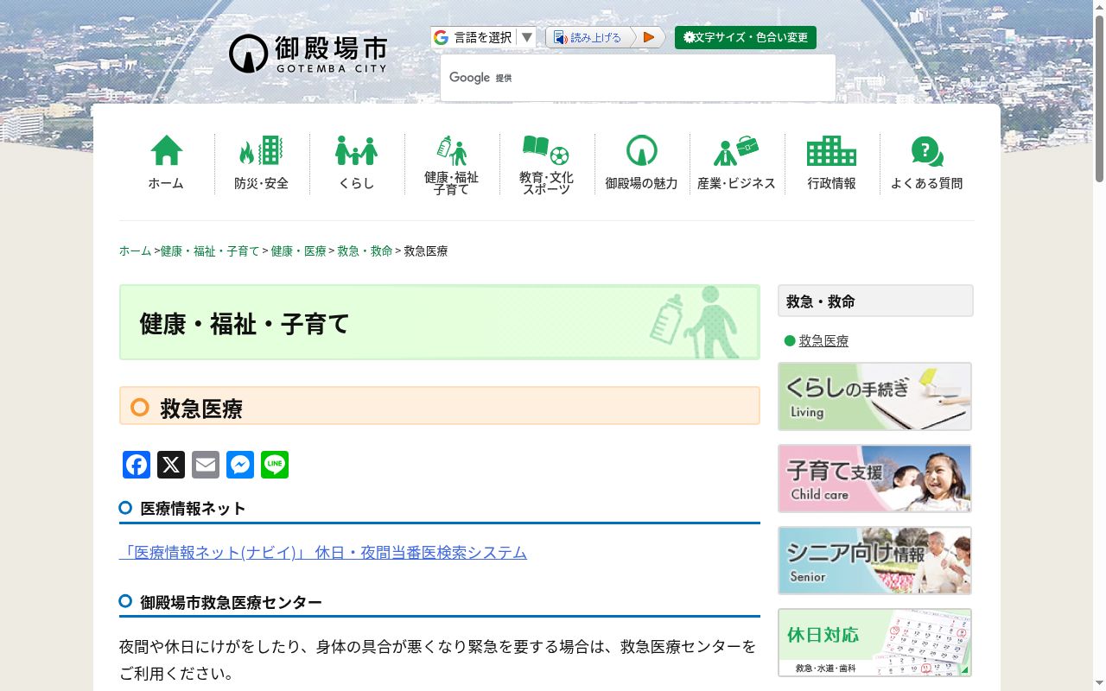The image size is (1106, 691).
Task: Click the 御殿場市救急医療センター heading
Action: (231, 602)
